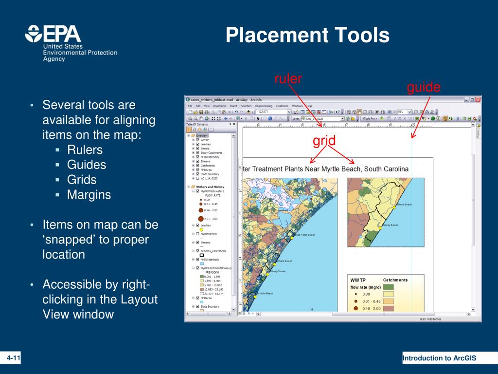The height and width of the screenshot is (374, 498).
Task: Click List By Visibility icon
Action: click(x=199, y=130)
